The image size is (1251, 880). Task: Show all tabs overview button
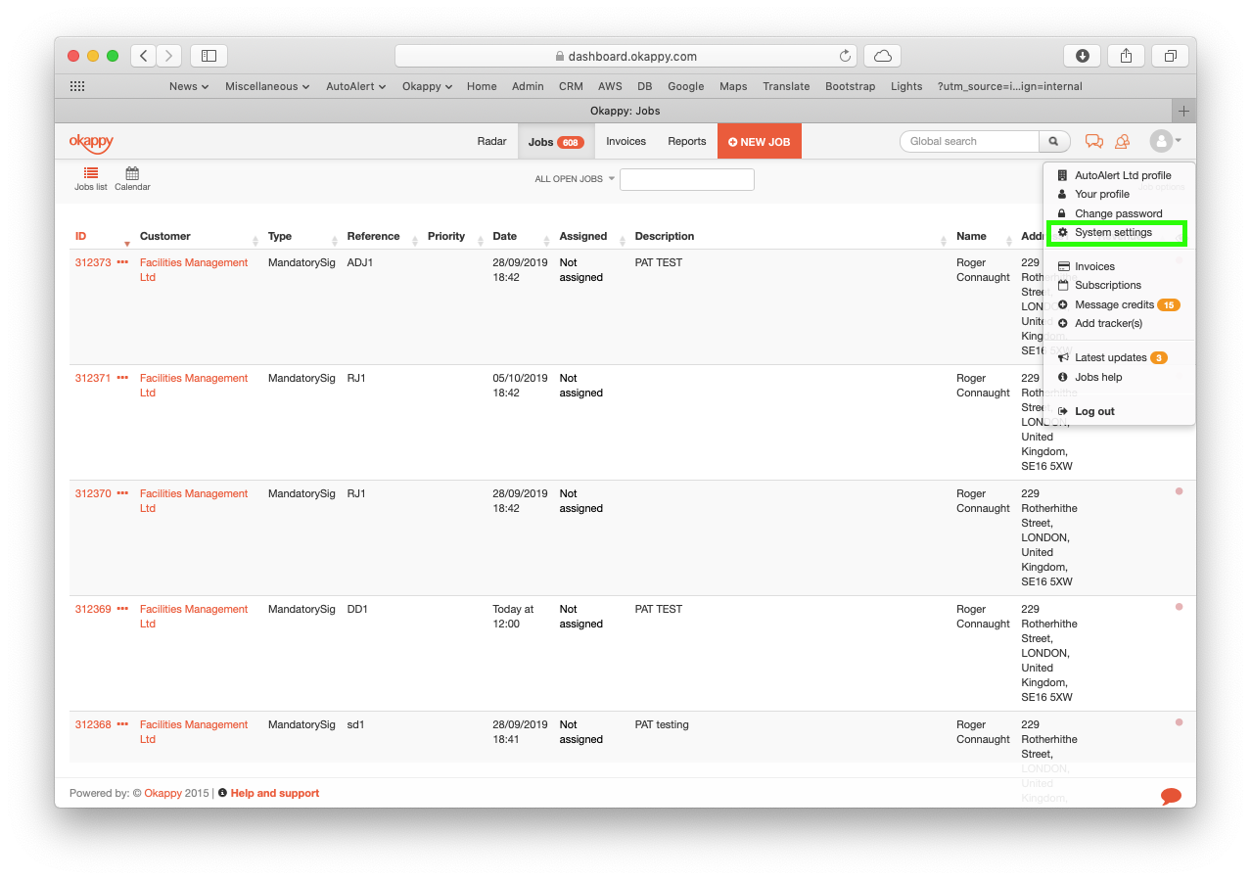(x=1170, y=56)
